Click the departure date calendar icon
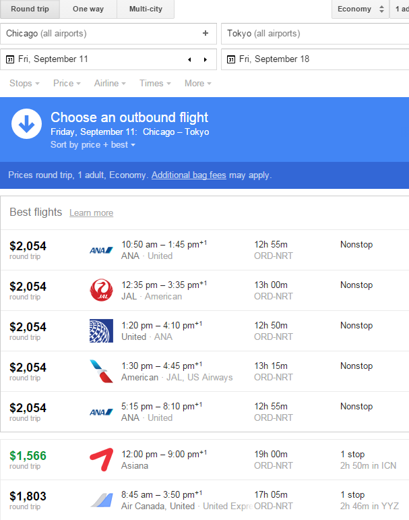Viewport: 409px width, 520px height. 10,59
